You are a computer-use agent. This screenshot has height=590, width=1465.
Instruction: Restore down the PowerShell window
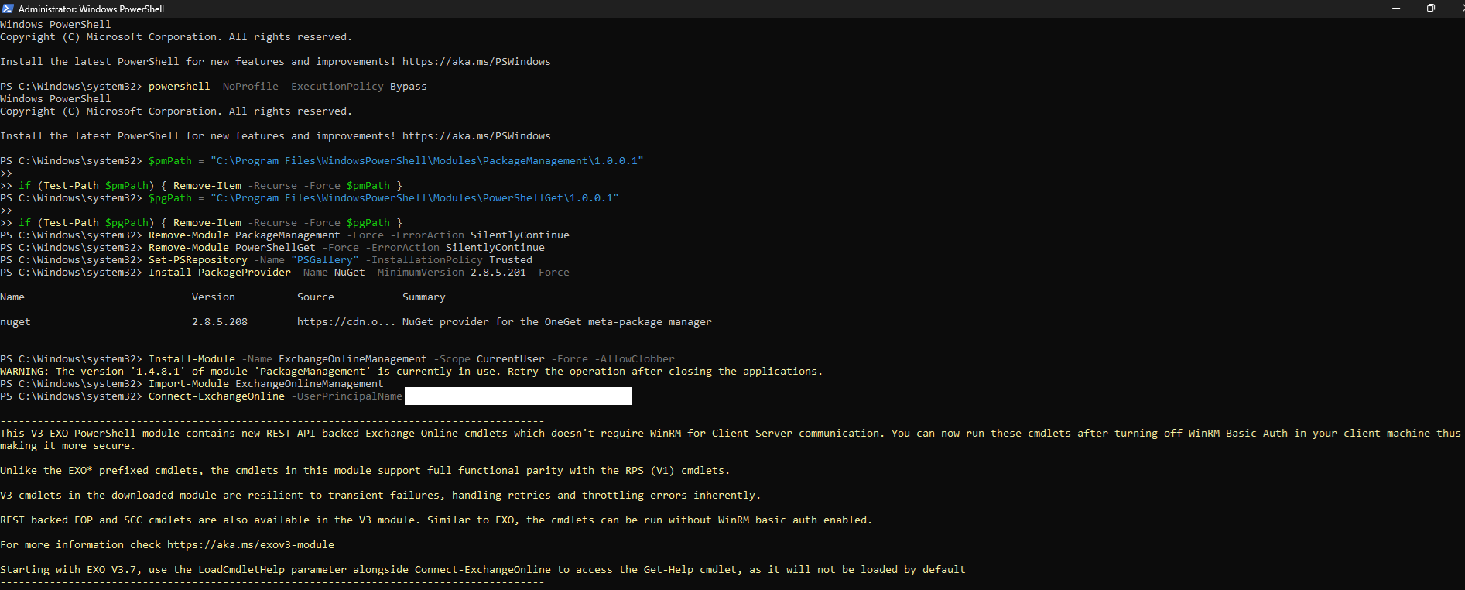coord(1431,9)
